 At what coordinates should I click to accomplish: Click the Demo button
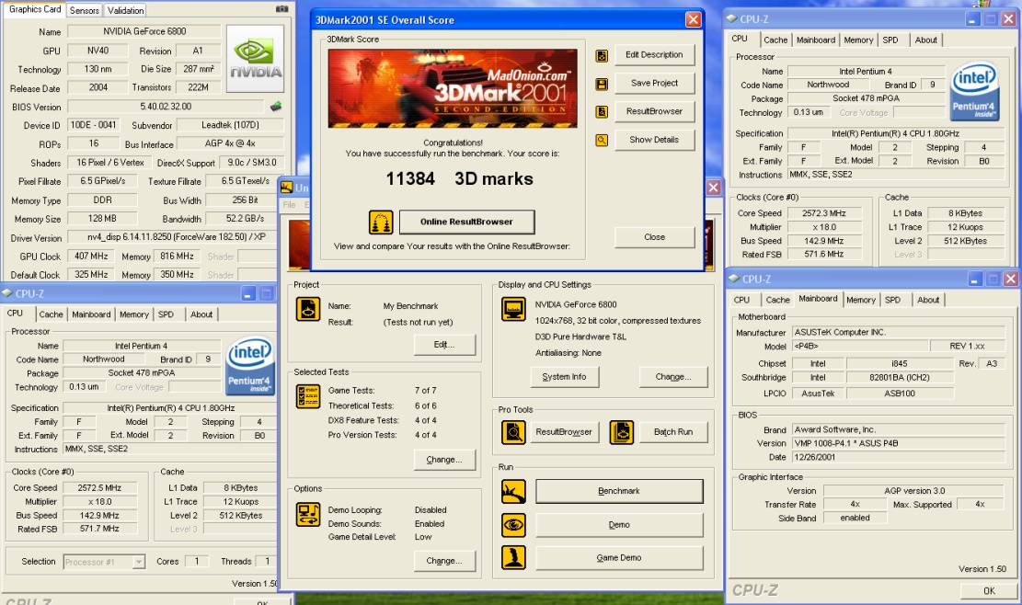pyautogui.click(x=619, y=524)
